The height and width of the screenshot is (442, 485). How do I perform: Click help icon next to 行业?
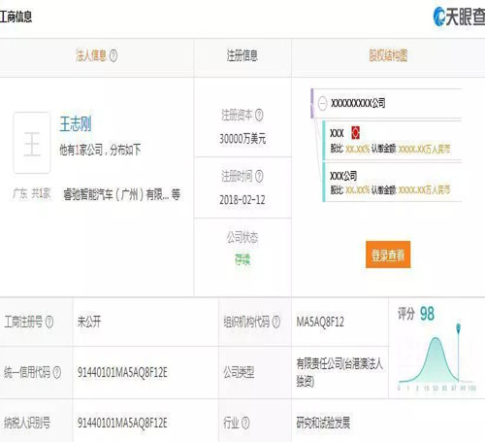coord(245,423)
